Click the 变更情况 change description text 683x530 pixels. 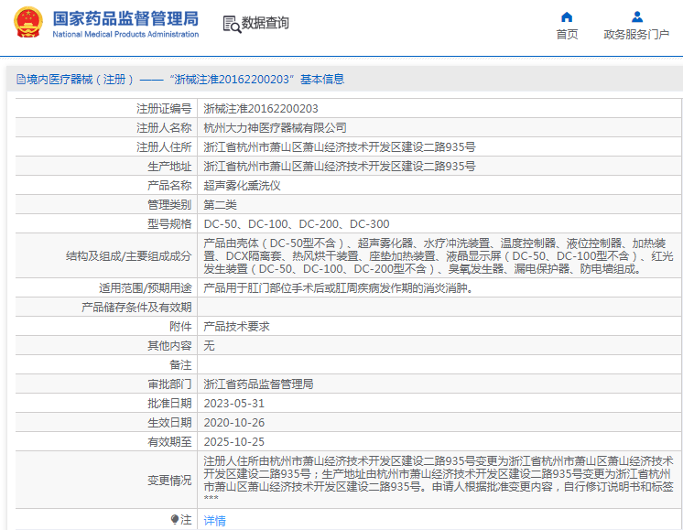tap(439, 479)
